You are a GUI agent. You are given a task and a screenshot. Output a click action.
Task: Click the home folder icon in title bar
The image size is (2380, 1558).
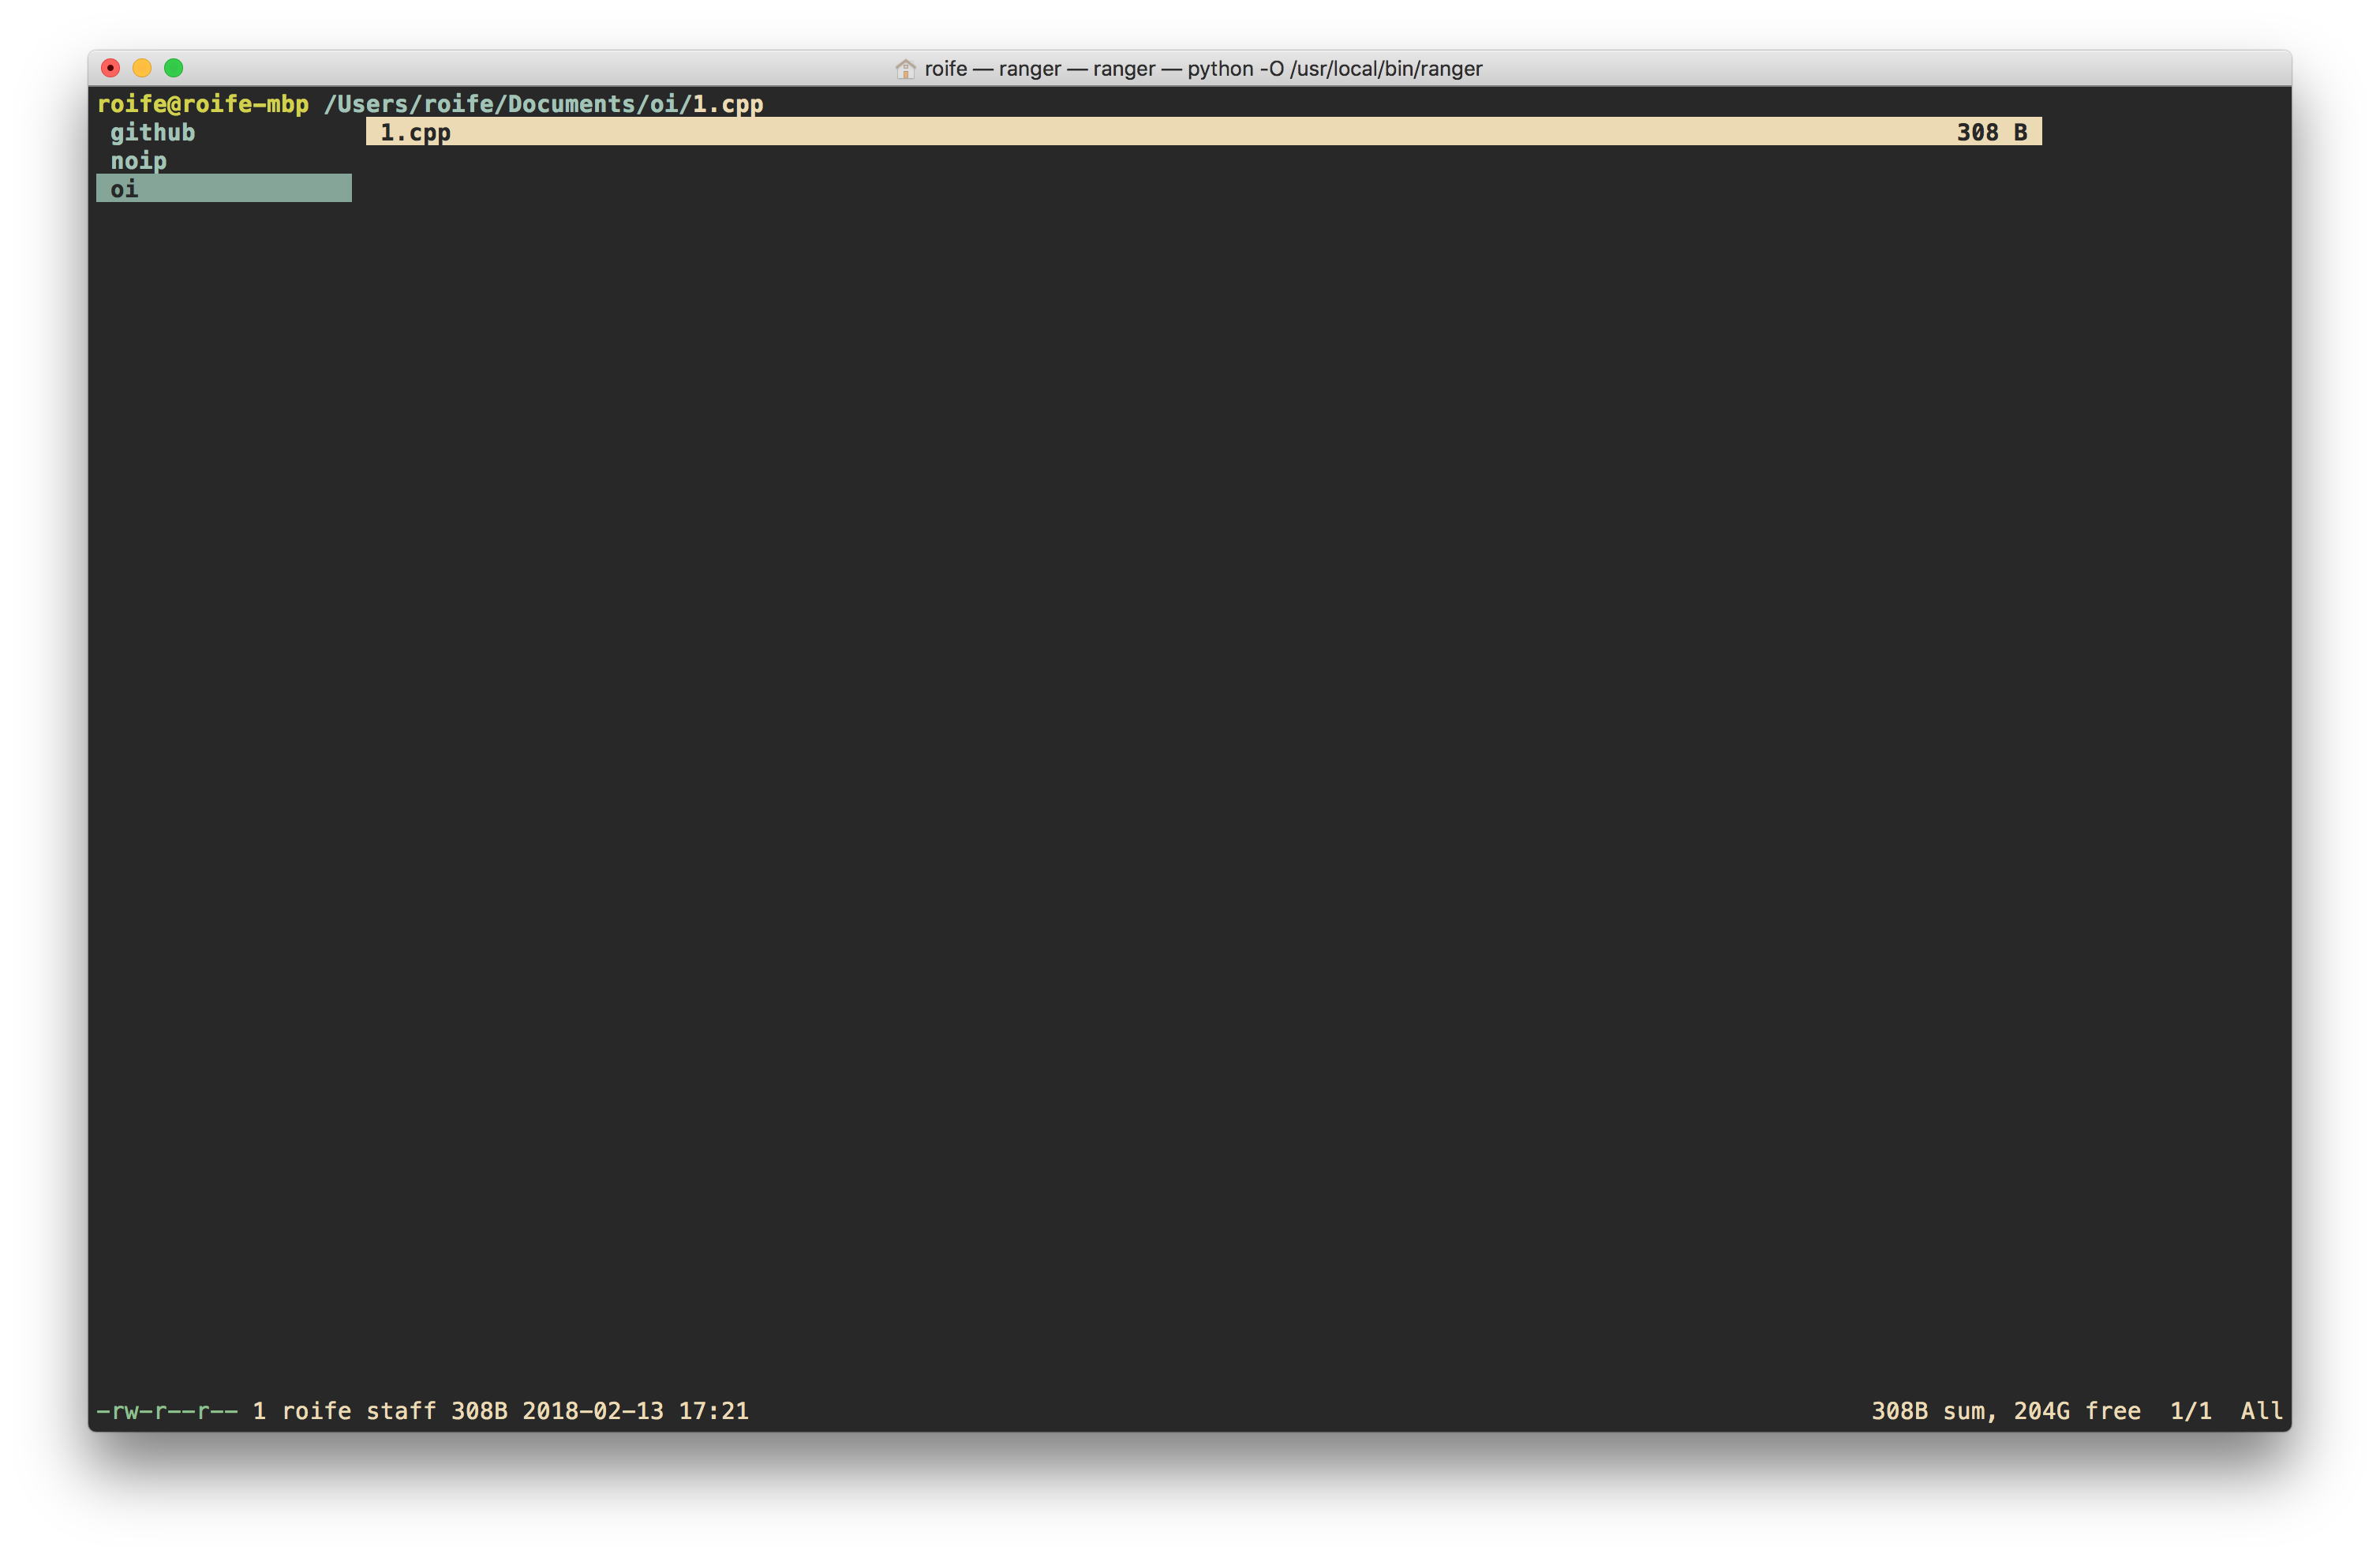[x=905, y=68]
